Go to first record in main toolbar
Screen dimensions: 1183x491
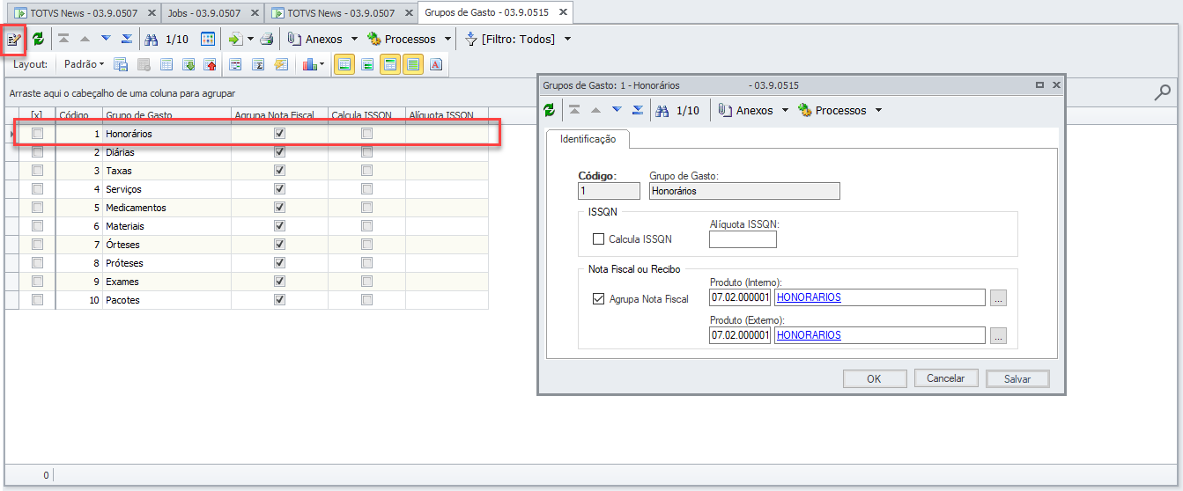pos(64,40)
